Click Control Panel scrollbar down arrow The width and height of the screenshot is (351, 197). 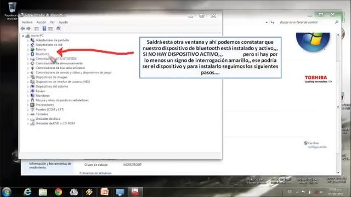pyautogui.click(x=338, y=173)
